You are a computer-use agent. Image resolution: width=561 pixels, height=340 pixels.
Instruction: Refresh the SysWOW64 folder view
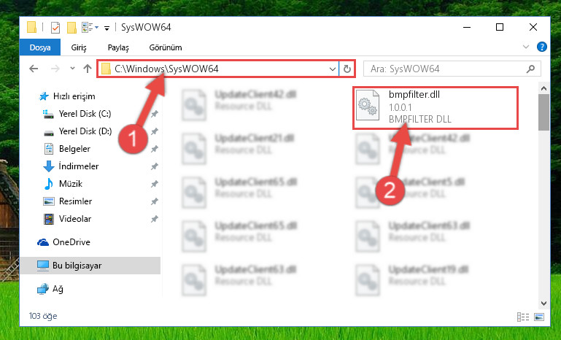[347, 69]
